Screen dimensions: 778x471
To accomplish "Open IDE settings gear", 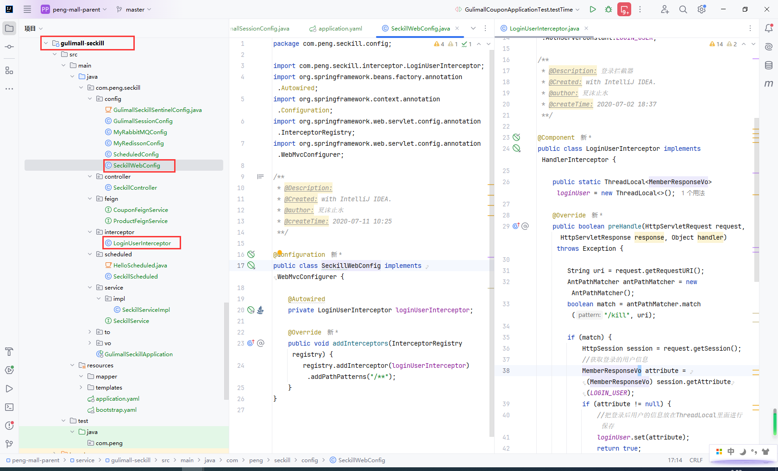I will (x=702, y=9).
